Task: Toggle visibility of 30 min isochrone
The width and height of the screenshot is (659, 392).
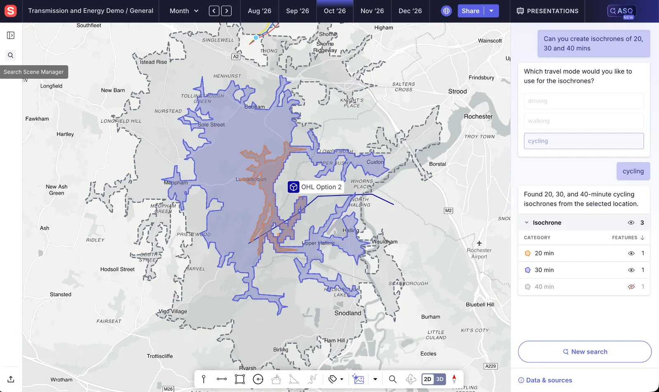Action: point(631,270)
